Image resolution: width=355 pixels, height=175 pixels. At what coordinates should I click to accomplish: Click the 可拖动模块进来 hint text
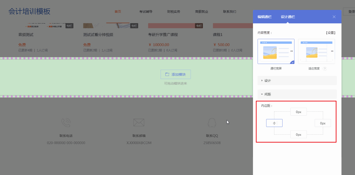tap(176, 83)
